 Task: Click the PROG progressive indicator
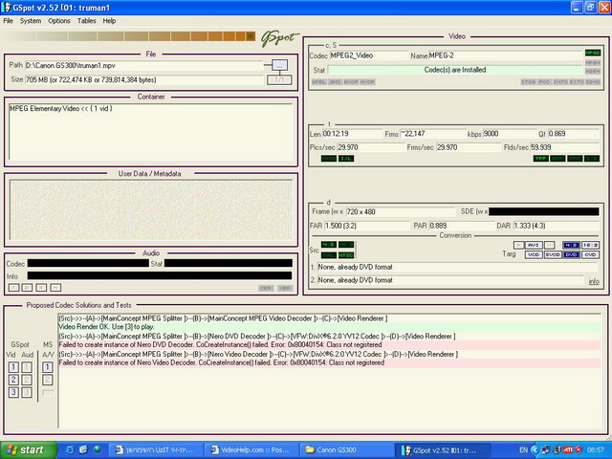pyautogui.click(x=329, y=159)
